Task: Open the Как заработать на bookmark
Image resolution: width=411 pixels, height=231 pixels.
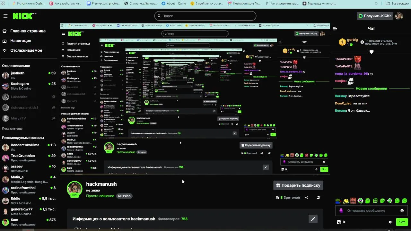Action: [65, 4]
